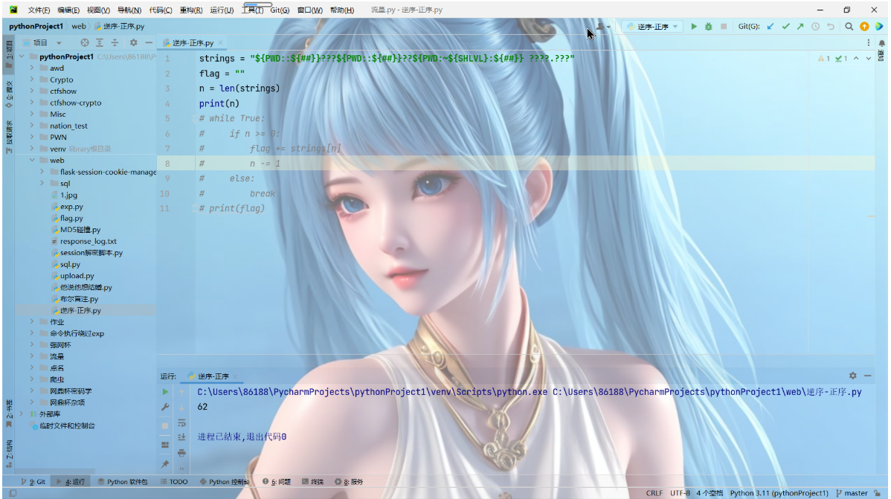This screenshot has height=499, width=891.
Task: Open the 帮助(H) menu
Action: pos(342,10)
